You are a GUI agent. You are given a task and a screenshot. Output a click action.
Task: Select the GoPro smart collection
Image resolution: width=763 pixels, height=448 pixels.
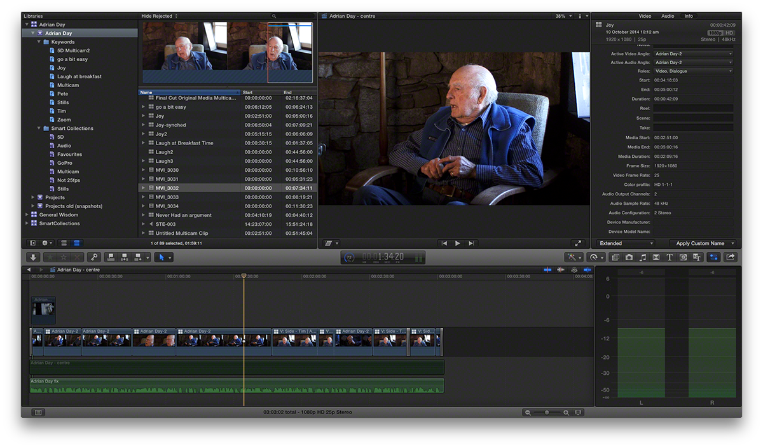[64, 163]
